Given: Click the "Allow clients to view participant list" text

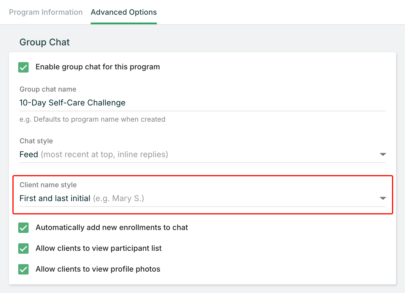Looking at the screenshot, I should coord(99,249).
